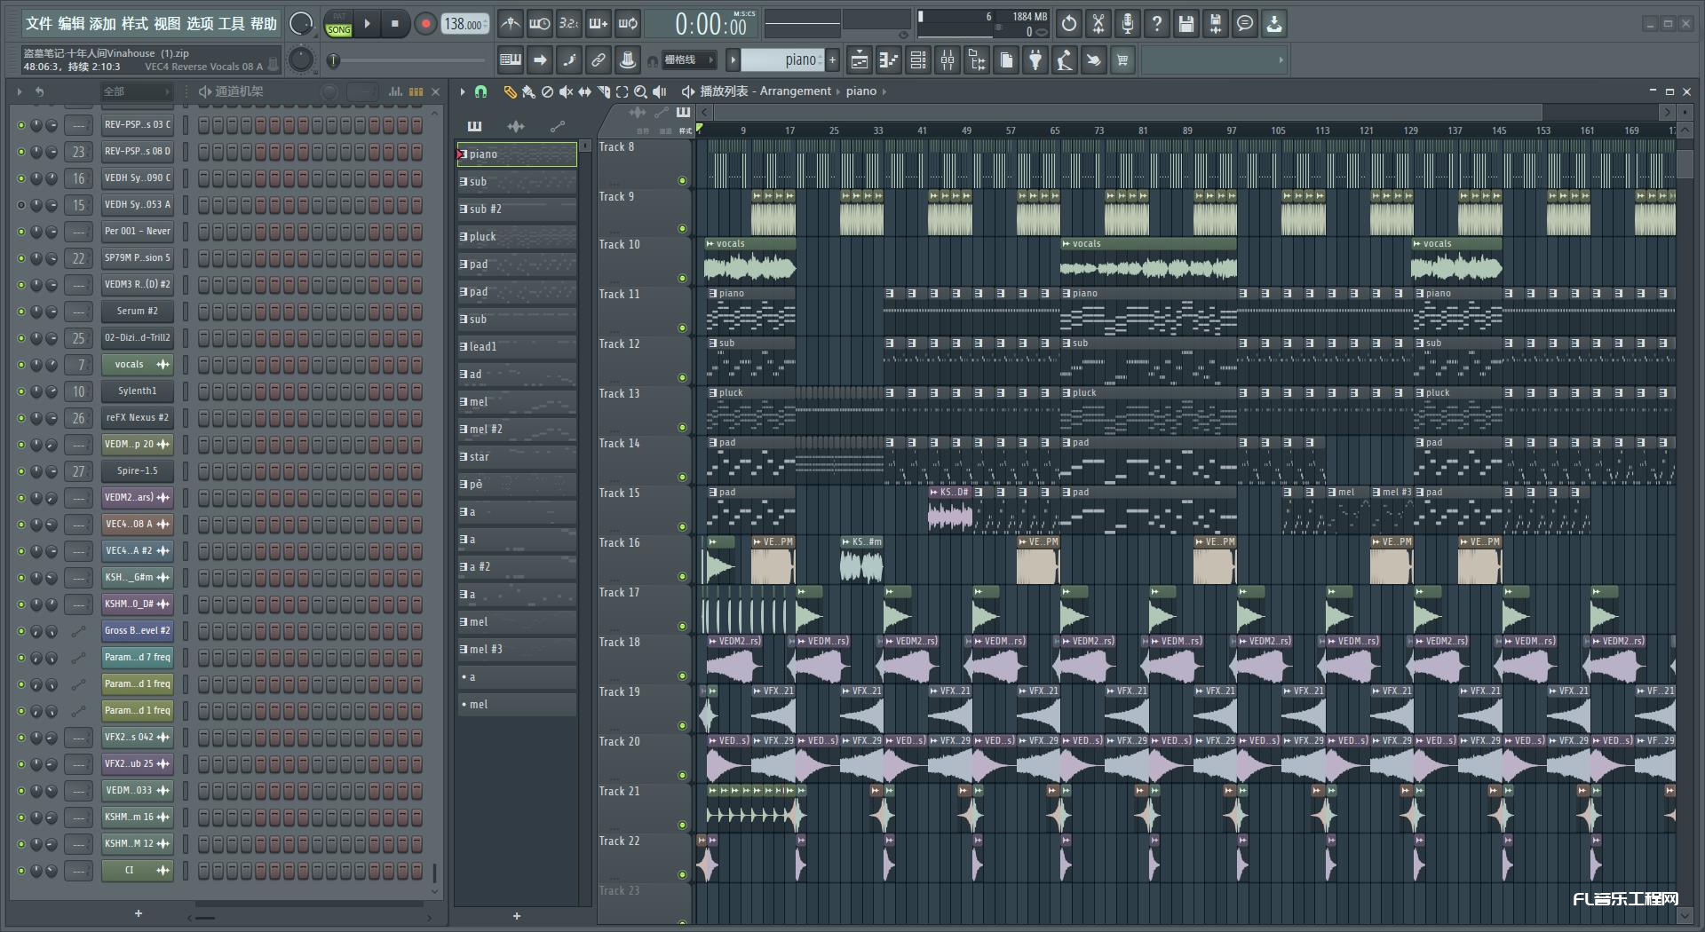This screenshot has width=1705, height=932.
Task: Mute the Sylenth1 channel green light
Action: tap(21, 391)
